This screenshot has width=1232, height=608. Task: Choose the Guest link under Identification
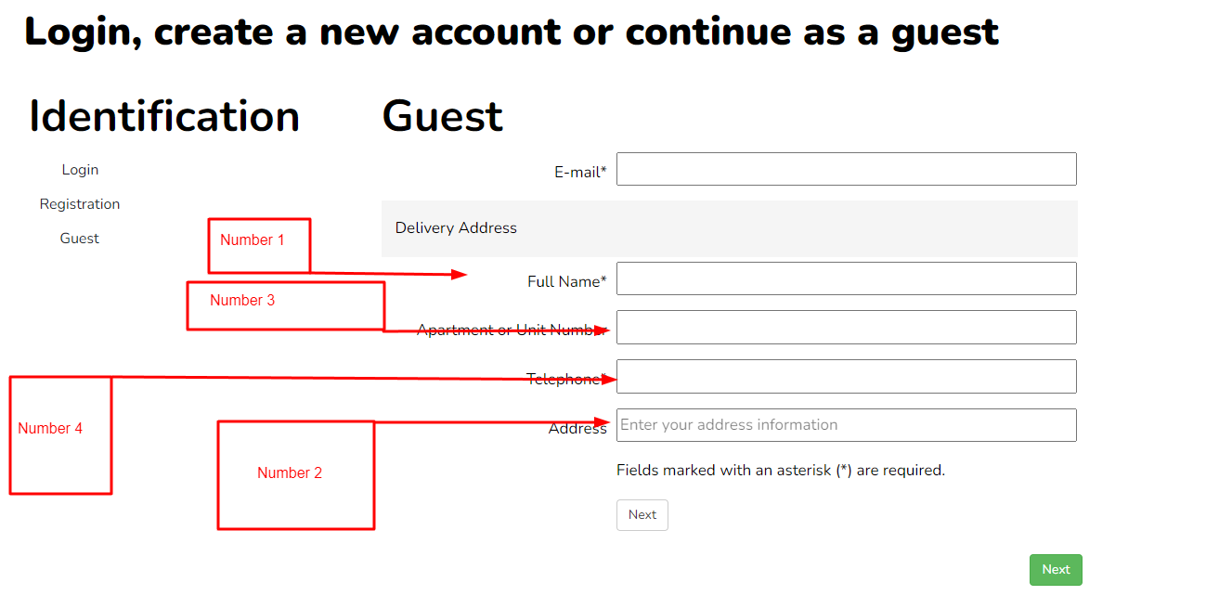[80, 239]
